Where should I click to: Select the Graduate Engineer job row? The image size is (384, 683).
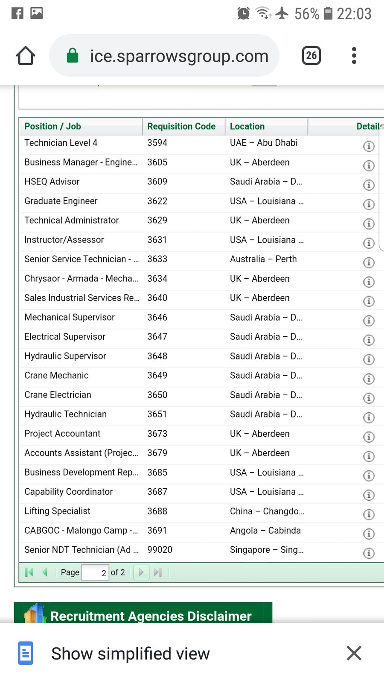61,201
